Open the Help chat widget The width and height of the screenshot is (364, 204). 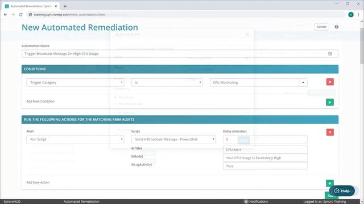click(342, 191)
